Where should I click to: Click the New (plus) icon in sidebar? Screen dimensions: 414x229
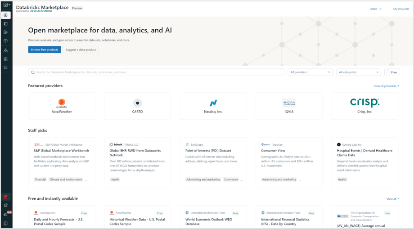click(6, 15)
